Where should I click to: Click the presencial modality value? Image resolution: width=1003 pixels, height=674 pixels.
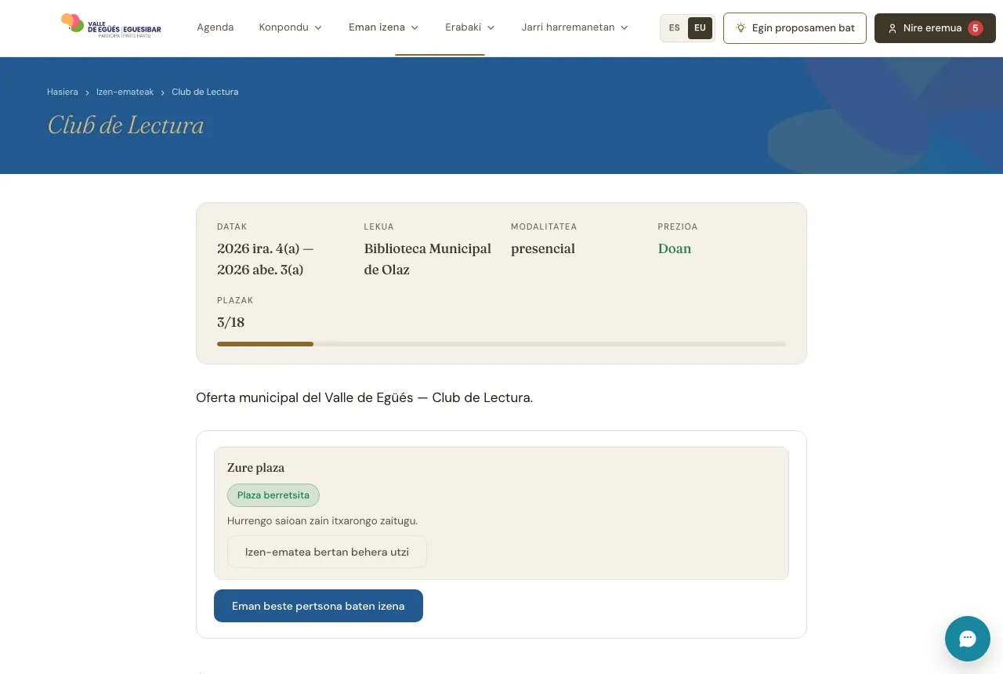pyautogui.click(x=543, y=248)
